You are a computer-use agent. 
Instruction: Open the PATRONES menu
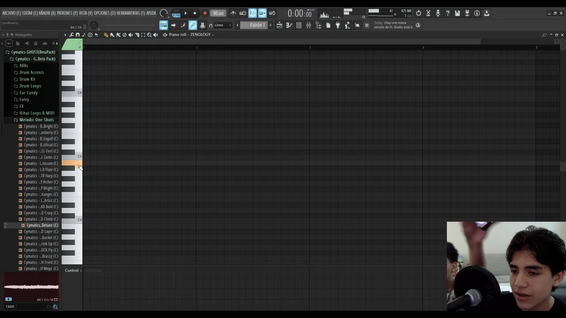(67, 13)
